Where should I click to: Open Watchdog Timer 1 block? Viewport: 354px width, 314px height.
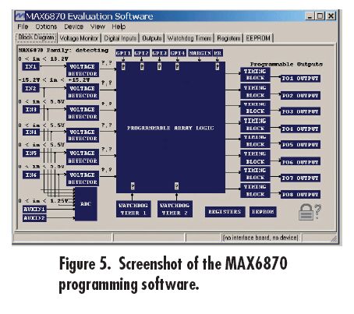133,209
